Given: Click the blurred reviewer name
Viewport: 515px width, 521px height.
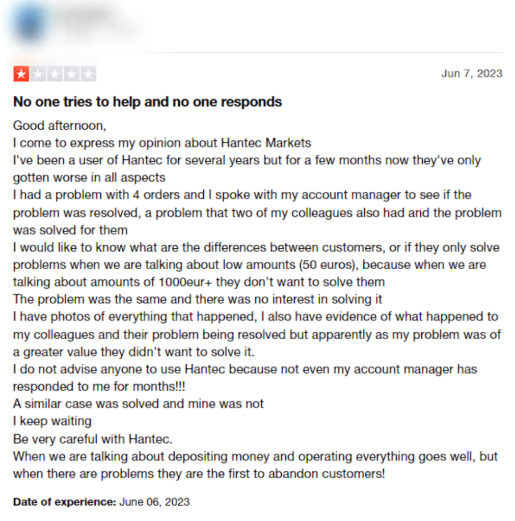Looking at the screenshot, I should pyautogui.click(x=87, y=14).
